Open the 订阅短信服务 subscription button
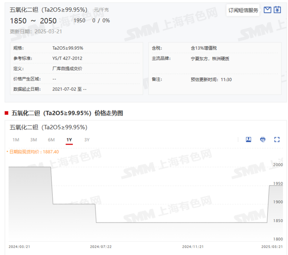This screenshot has width=288, height=255. (x=243, y=10)
